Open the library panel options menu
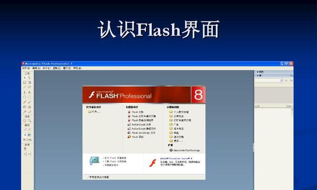The width and height of the screenshot is (317, 190). pos(291,76)
